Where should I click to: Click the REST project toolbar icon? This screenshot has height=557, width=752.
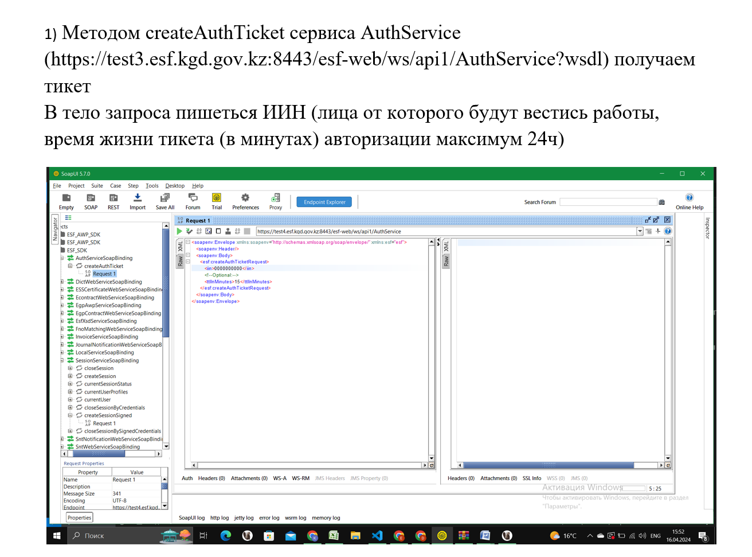[113, 198]
